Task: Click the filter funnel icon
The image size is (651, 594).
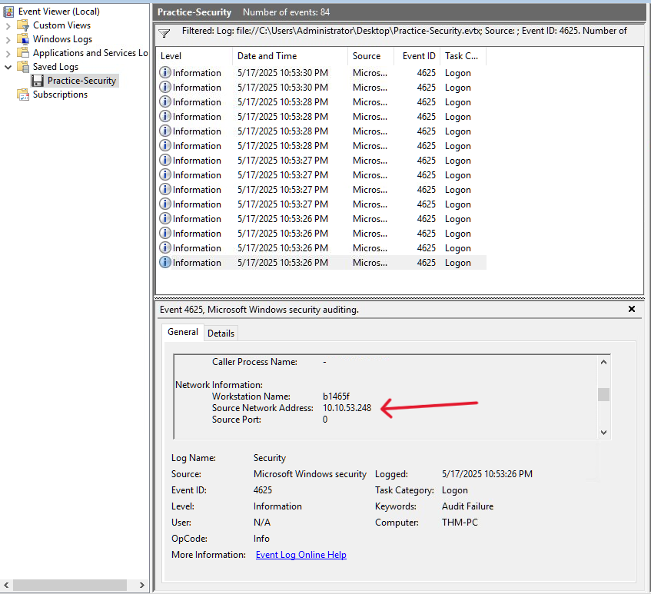Action: [164, 33]
